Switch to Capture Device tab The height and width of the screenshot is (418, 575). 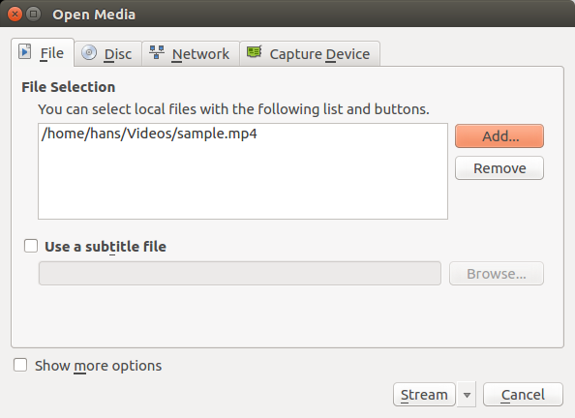click(310, 53)
